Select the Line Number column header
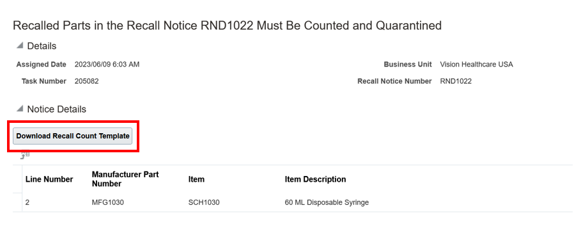581x231 pixels. point(49,179)
